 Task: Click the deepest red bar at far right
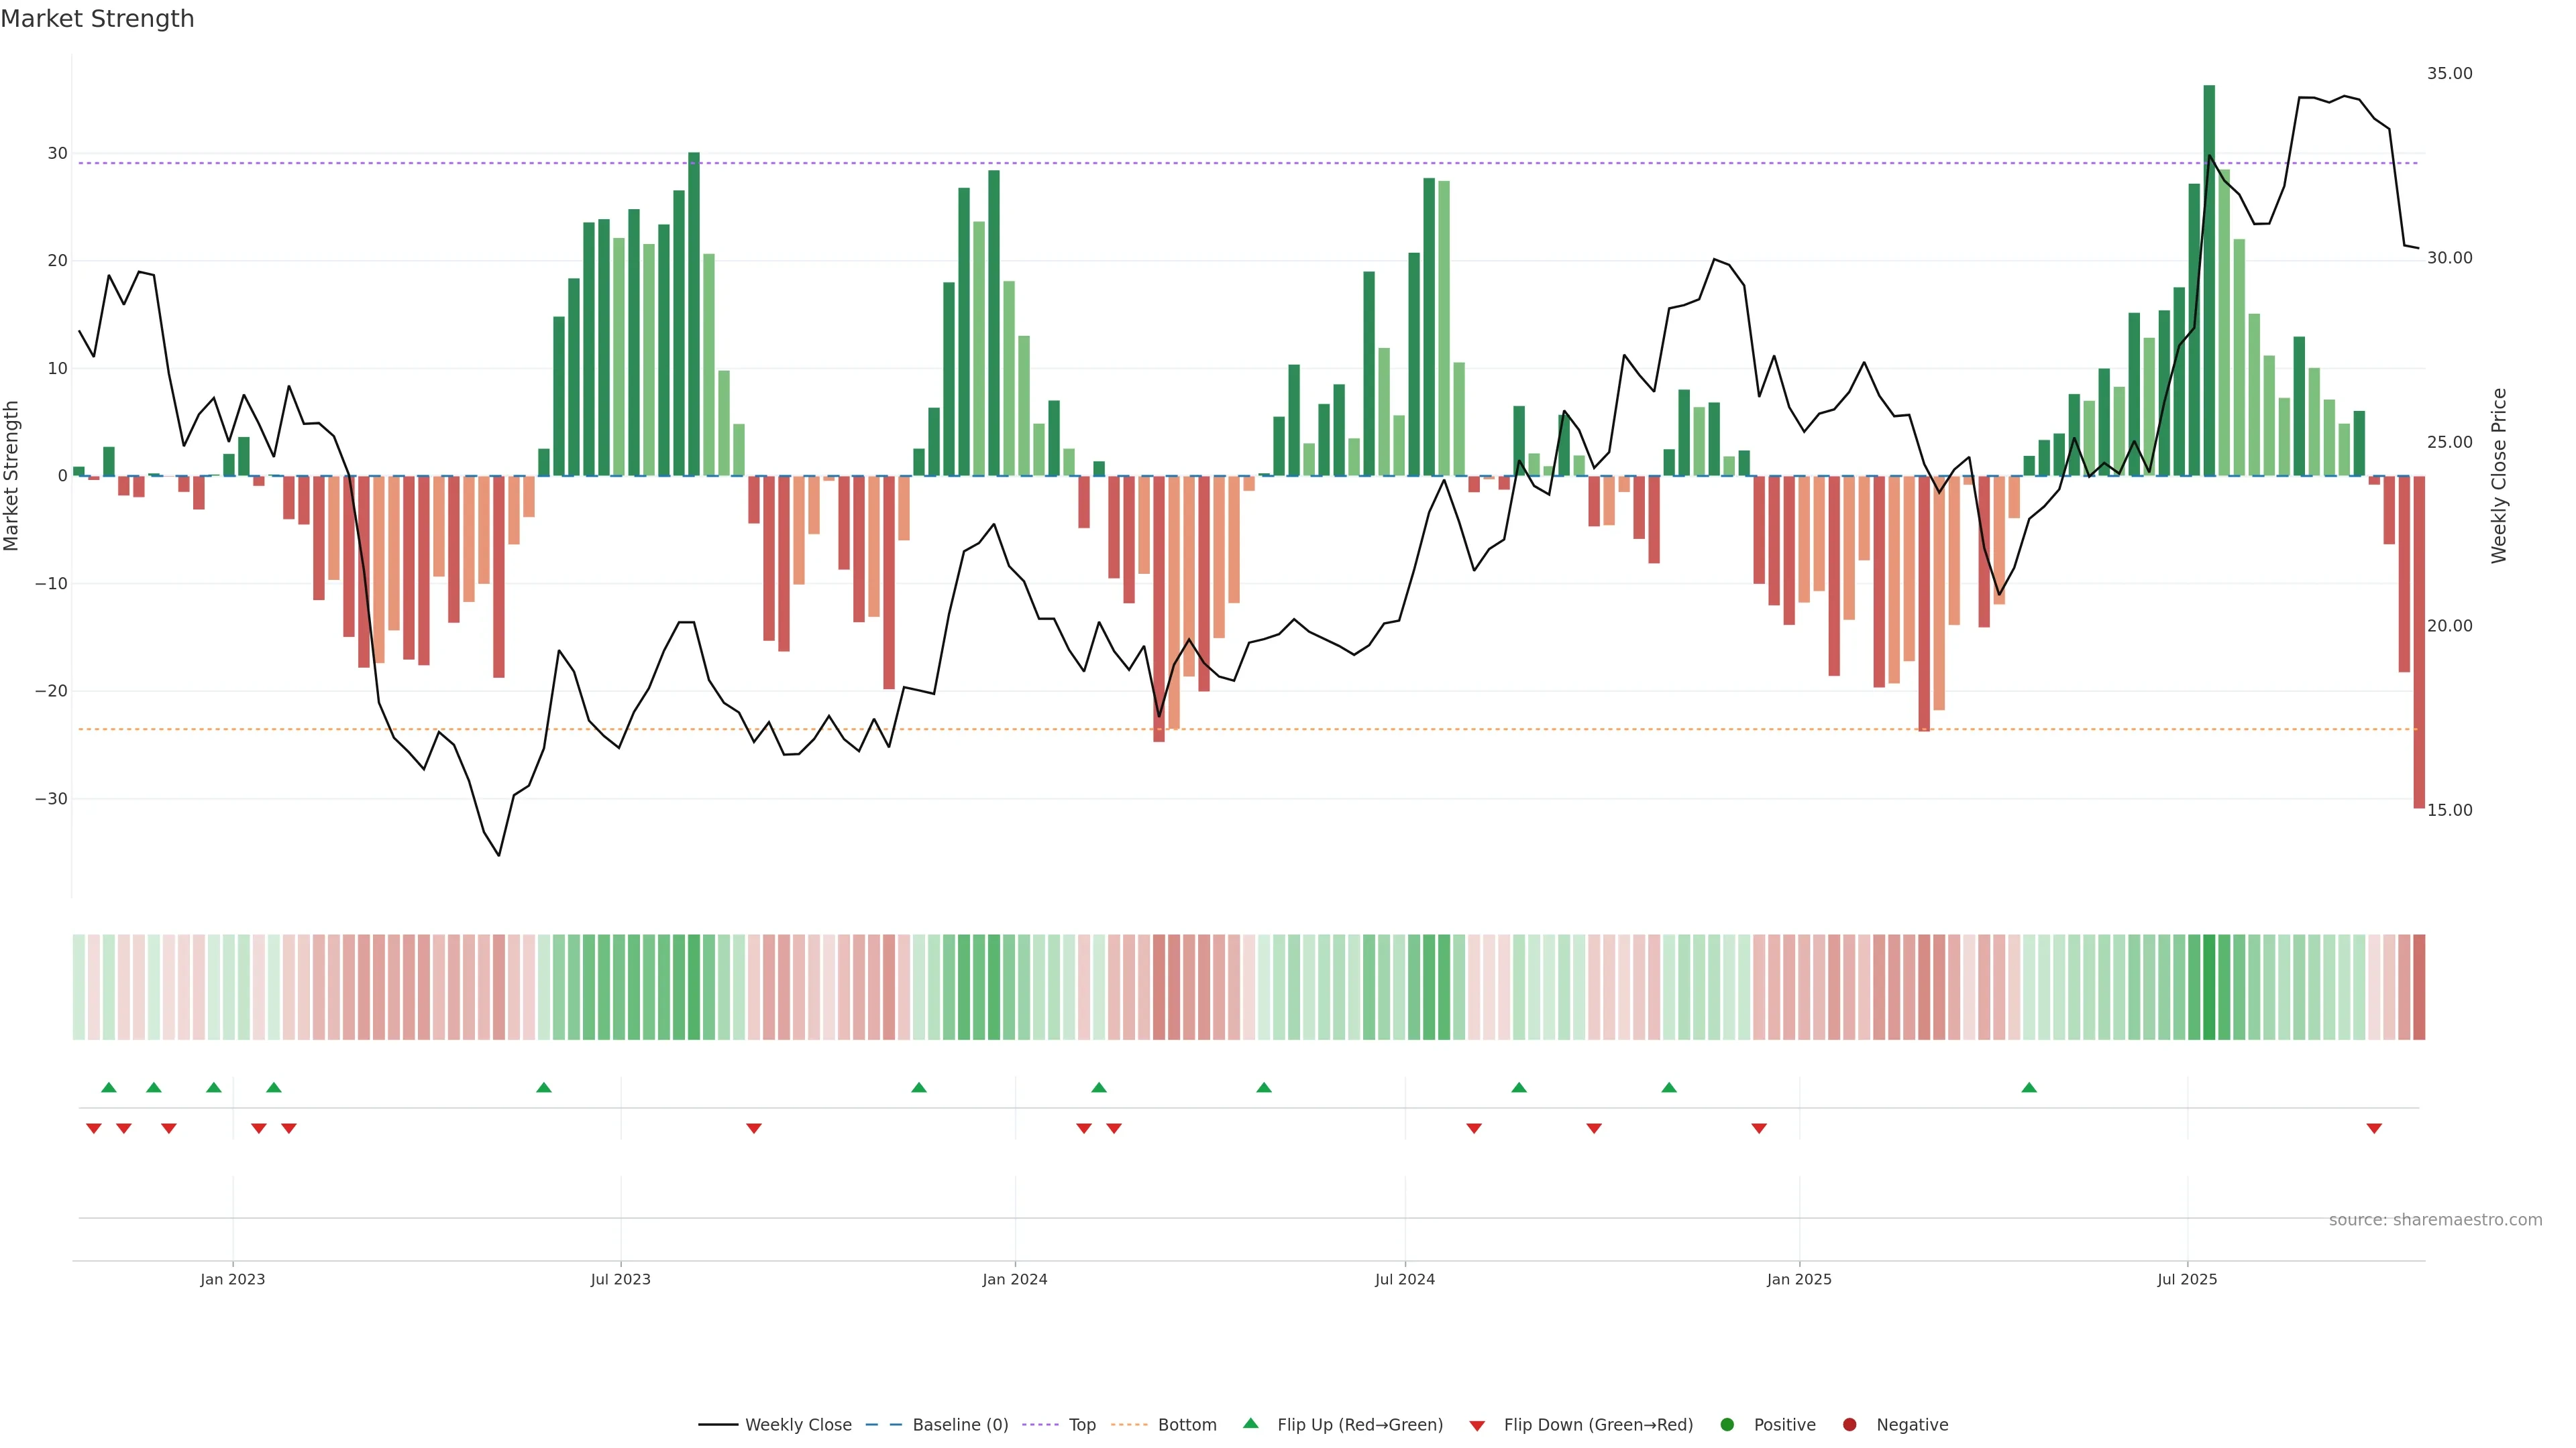pyautogui.click(x=2419, y=650)
